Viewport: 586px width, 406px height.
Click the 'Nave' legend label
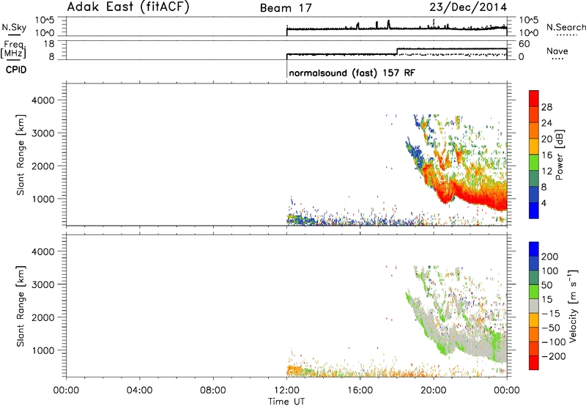(557, 51)
